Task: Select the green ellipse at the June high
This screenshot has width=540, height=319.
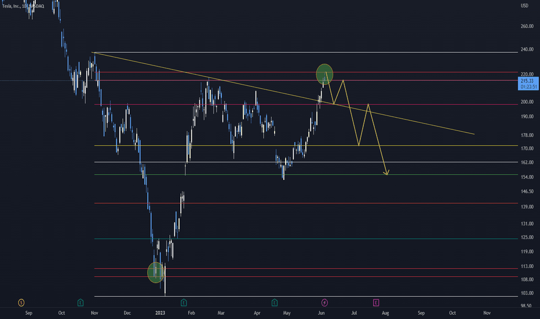Action: 324,74
